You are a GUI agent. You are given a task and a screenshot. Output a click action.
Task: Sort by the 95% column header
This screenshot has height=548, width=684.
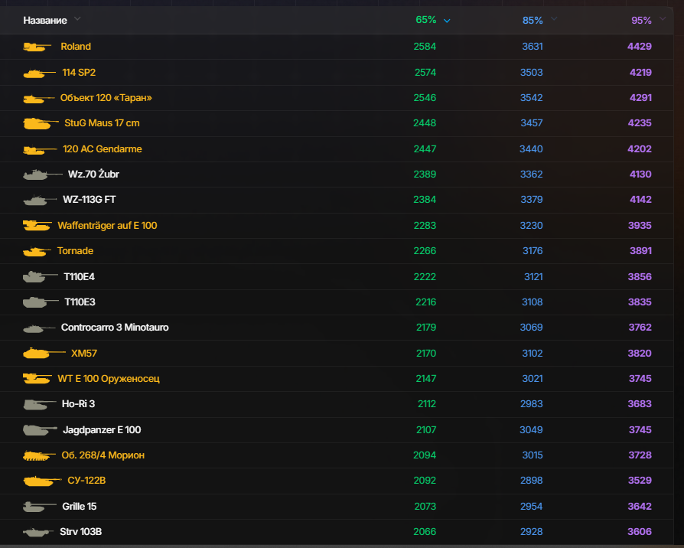641,20
